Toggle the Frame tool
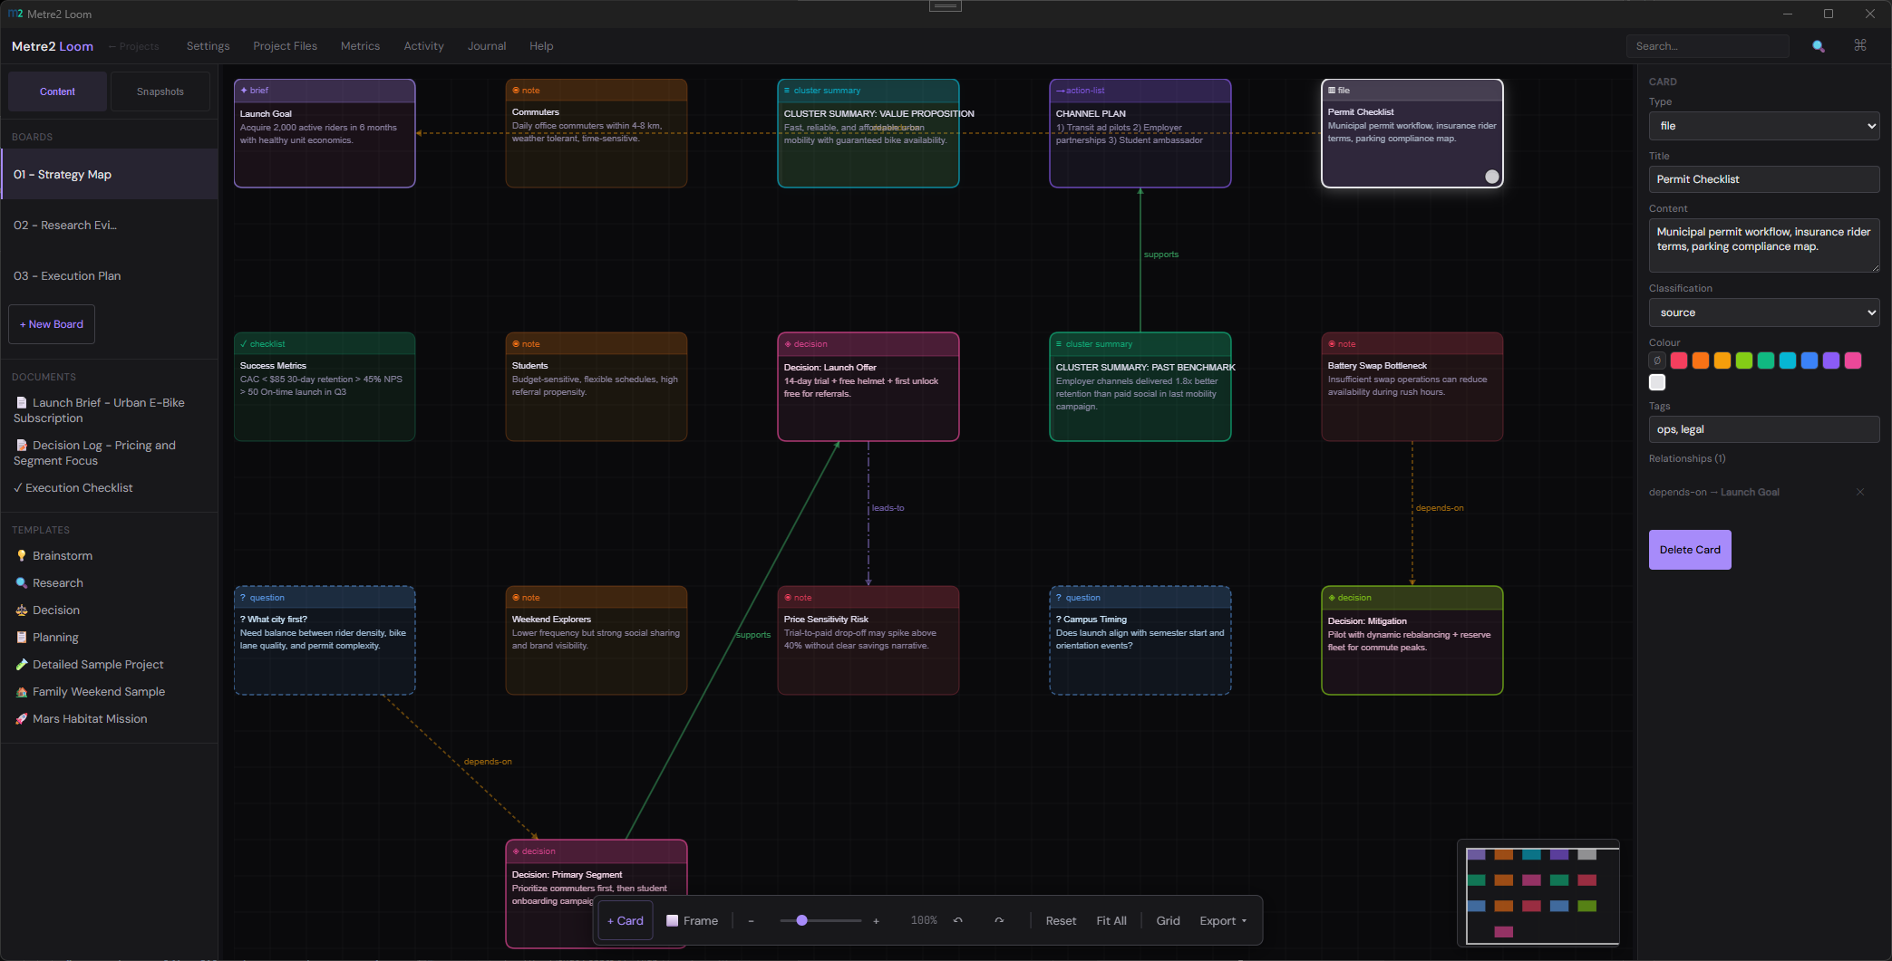Viewport: 1892px width, 961px height. [x=693, y=920]
